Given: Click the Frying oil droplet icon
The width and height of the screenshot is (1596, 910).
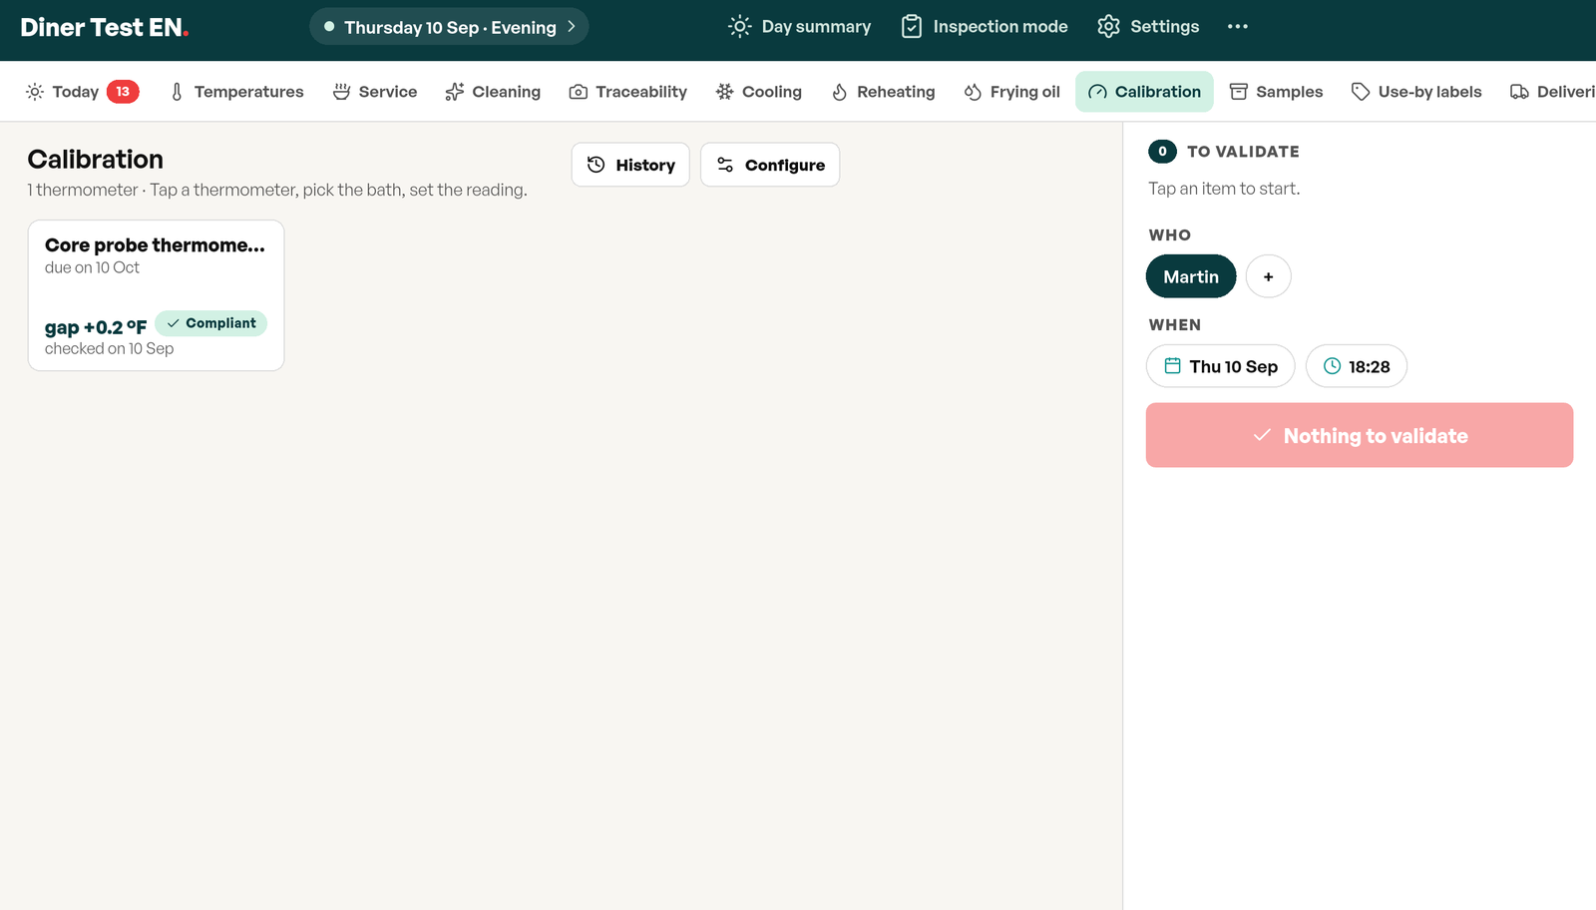Looking at the screenshot, I should (x=973, y=92).
